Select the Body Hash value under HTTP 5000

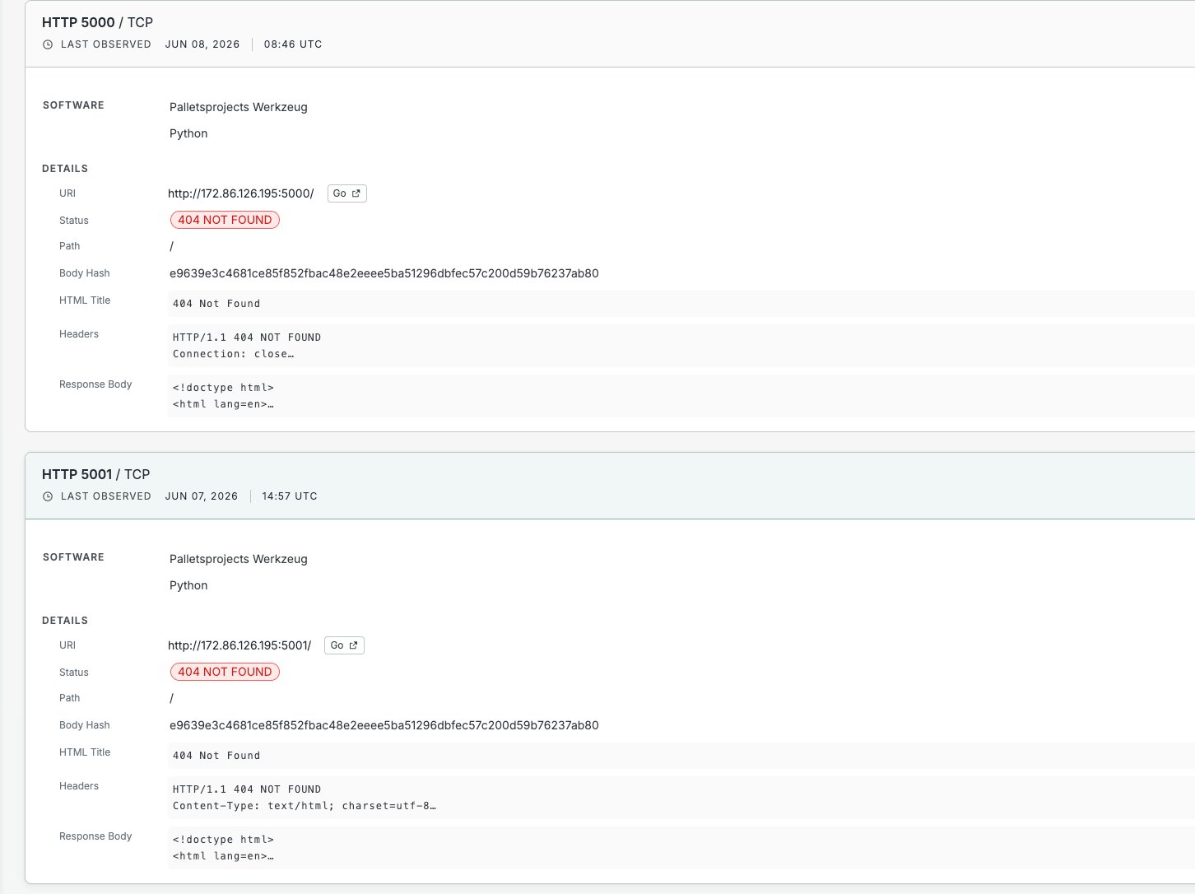tap(384, 273)
